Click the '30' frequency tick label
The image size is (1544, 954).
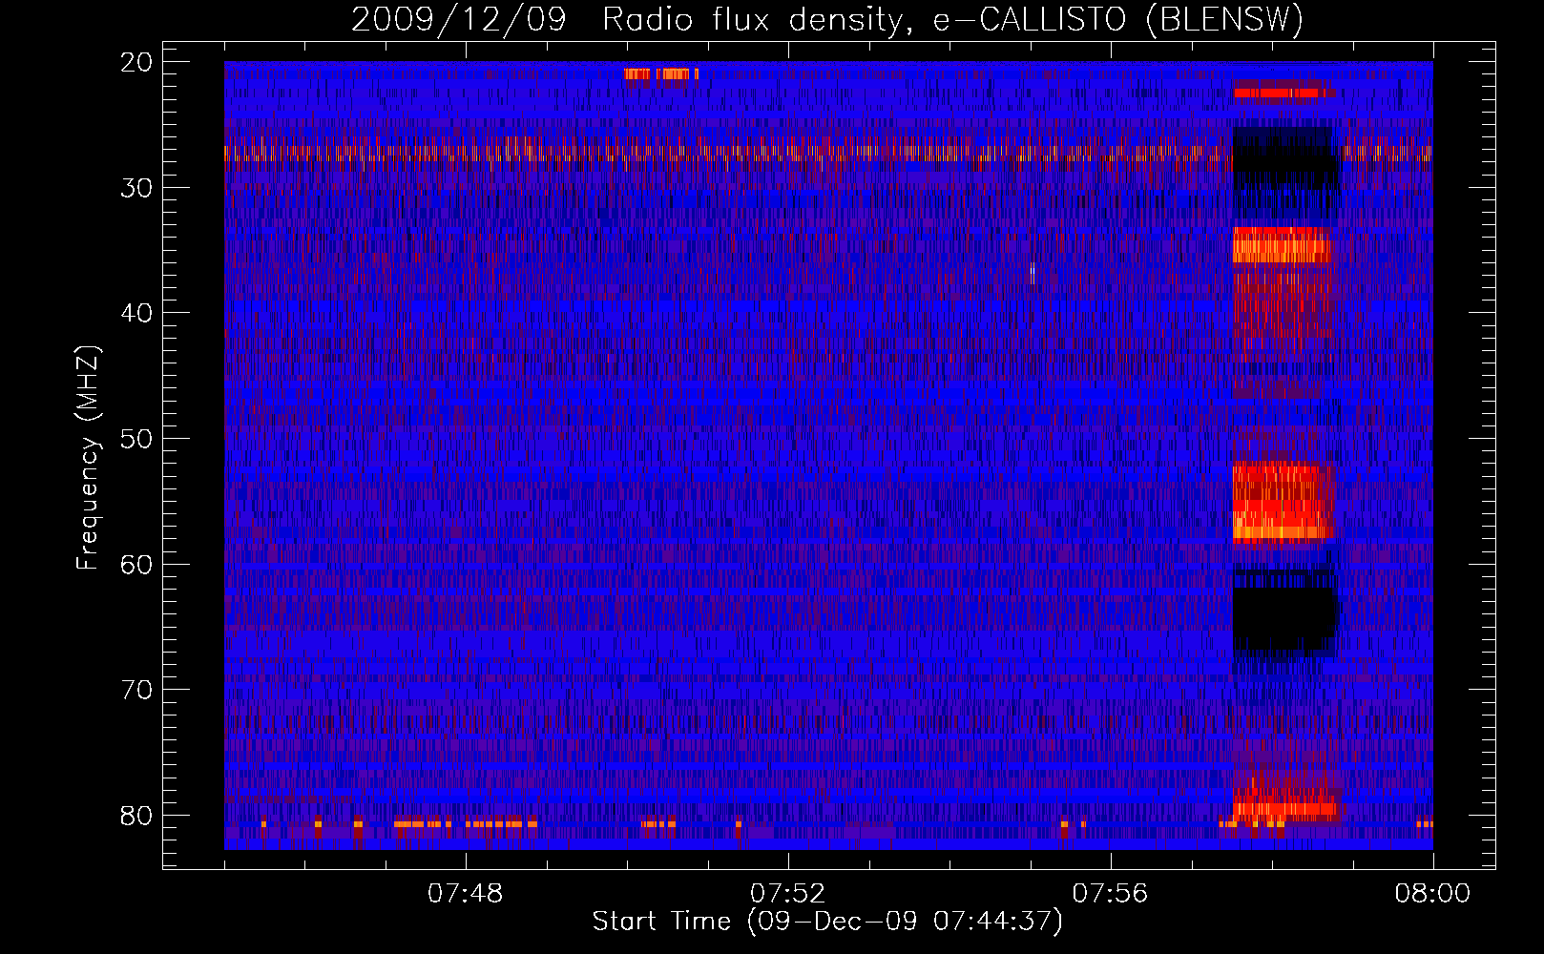[x=137, y=188]
